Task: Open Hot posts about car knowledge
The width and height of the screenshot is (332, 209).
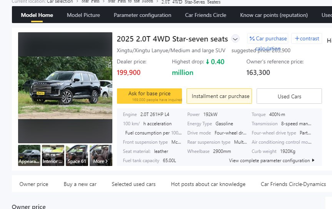Action: (208, 184)
